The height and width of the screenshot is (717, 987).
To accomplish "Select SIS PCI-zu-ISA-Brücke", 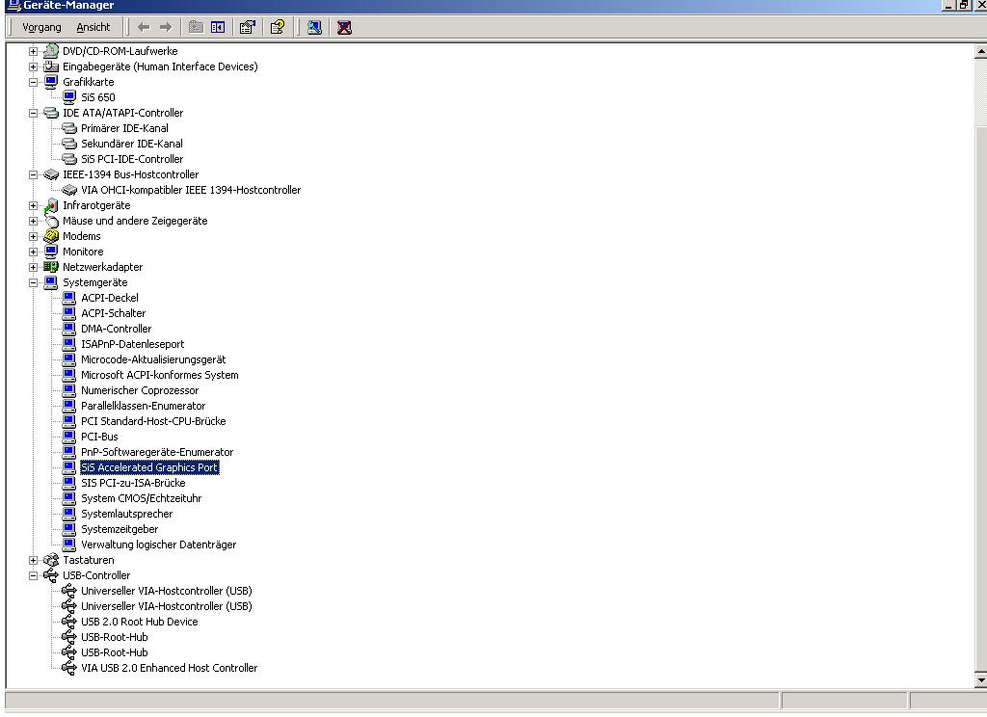I will pyautogui.click(x=133, y=483).
